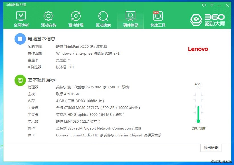Click the 主板 label
The height and width of the screenshot is (165, 234).
(x=31, y=94)
